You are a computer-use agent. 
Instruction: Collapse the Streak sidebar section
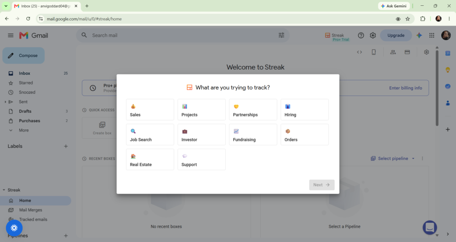coord(4,190)
